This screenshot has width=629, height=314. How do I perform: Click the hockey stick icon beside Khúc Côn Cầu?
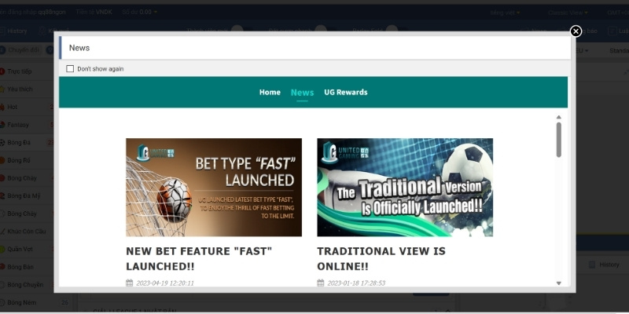point(2,231)
